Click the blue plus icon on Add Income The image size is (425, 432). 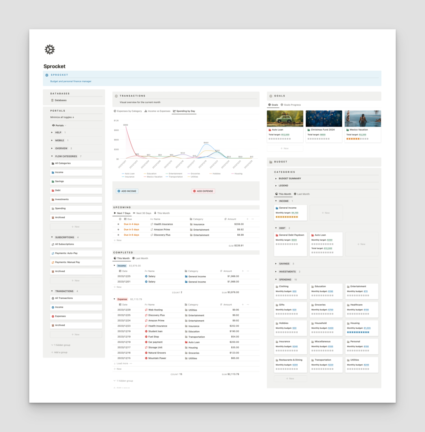coord(119,191)
